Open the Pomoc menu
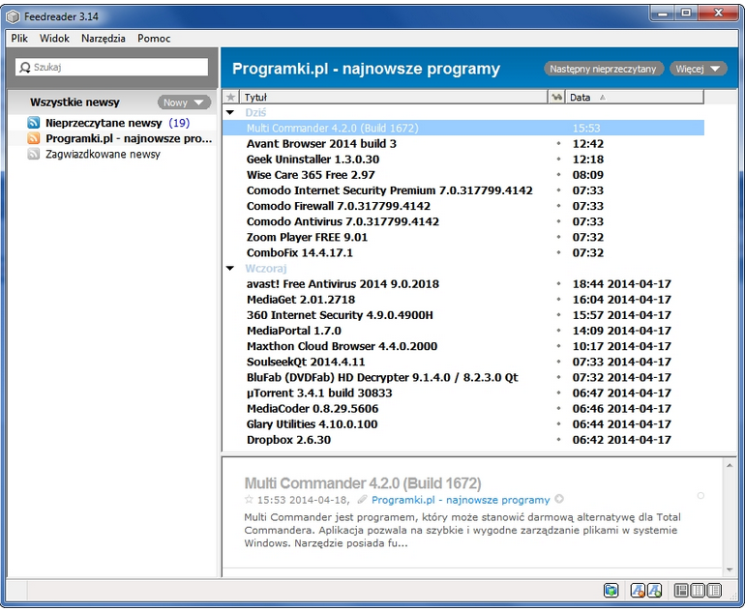This screenshot has height=611, width=745. click(x=154, y=39)
